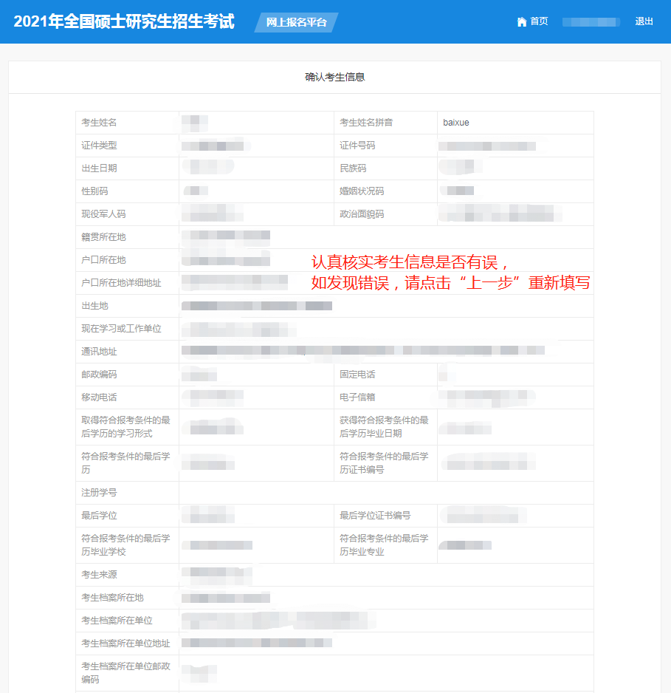This screenshot has height=693, width=671.
Task: Click the 2021年全国硕士研究生招生考试 site title
Action: [124, 21]
